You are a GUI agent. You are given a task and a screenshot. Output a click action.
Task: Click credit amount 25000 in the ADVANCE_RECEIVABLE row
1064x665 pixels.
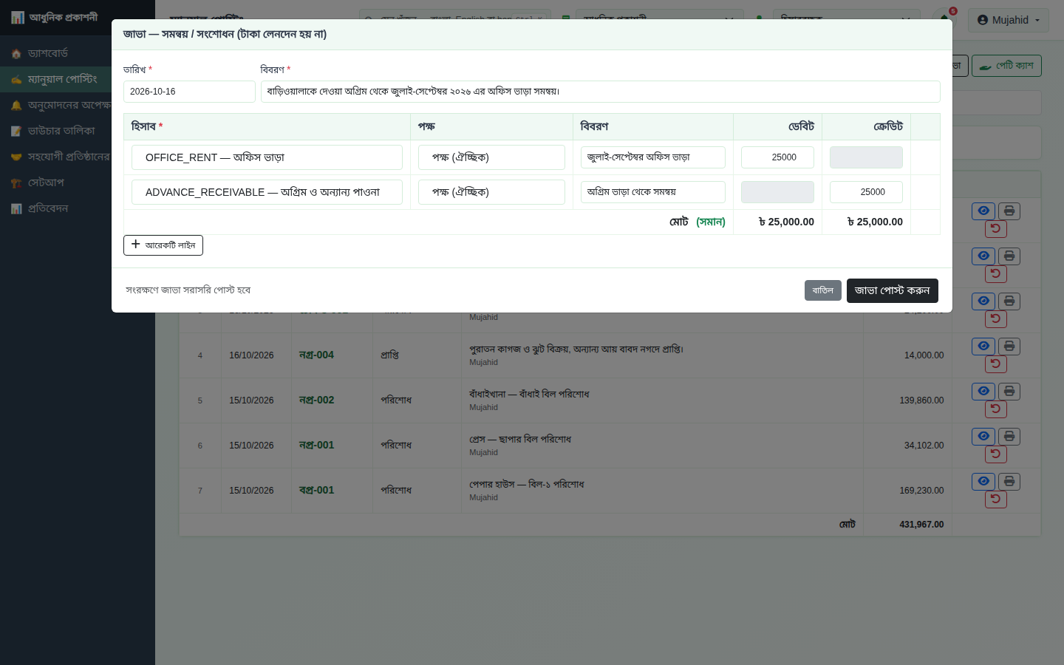point(866,192)
